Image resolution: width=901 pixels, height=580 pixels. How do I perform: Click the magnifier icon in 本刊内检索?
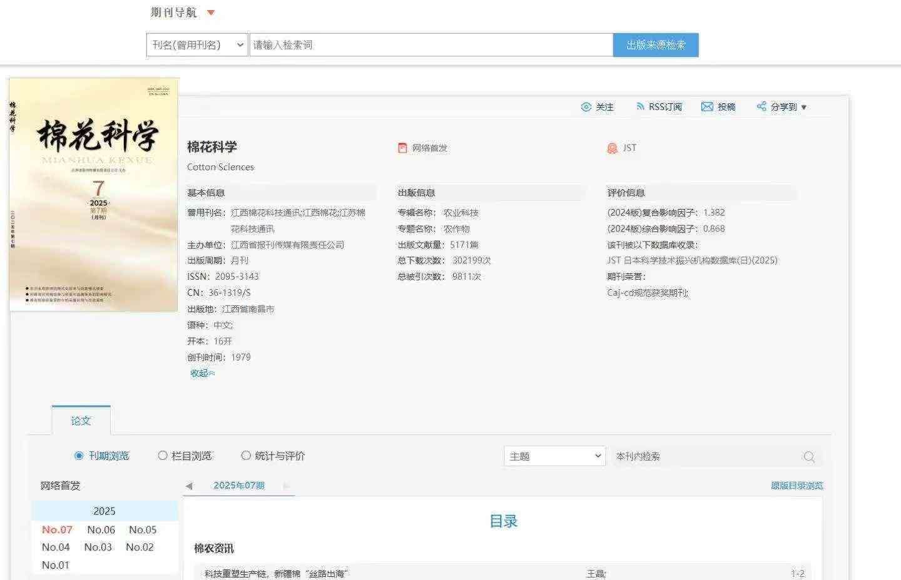tap(809, 457)
